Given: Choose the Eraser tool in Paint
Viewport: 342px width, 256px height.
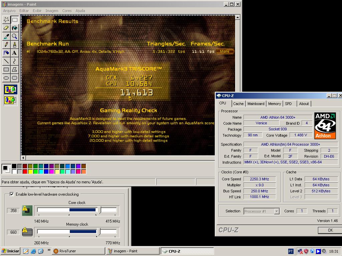Looking at the screenshot, I should click(x=6, y=28).
